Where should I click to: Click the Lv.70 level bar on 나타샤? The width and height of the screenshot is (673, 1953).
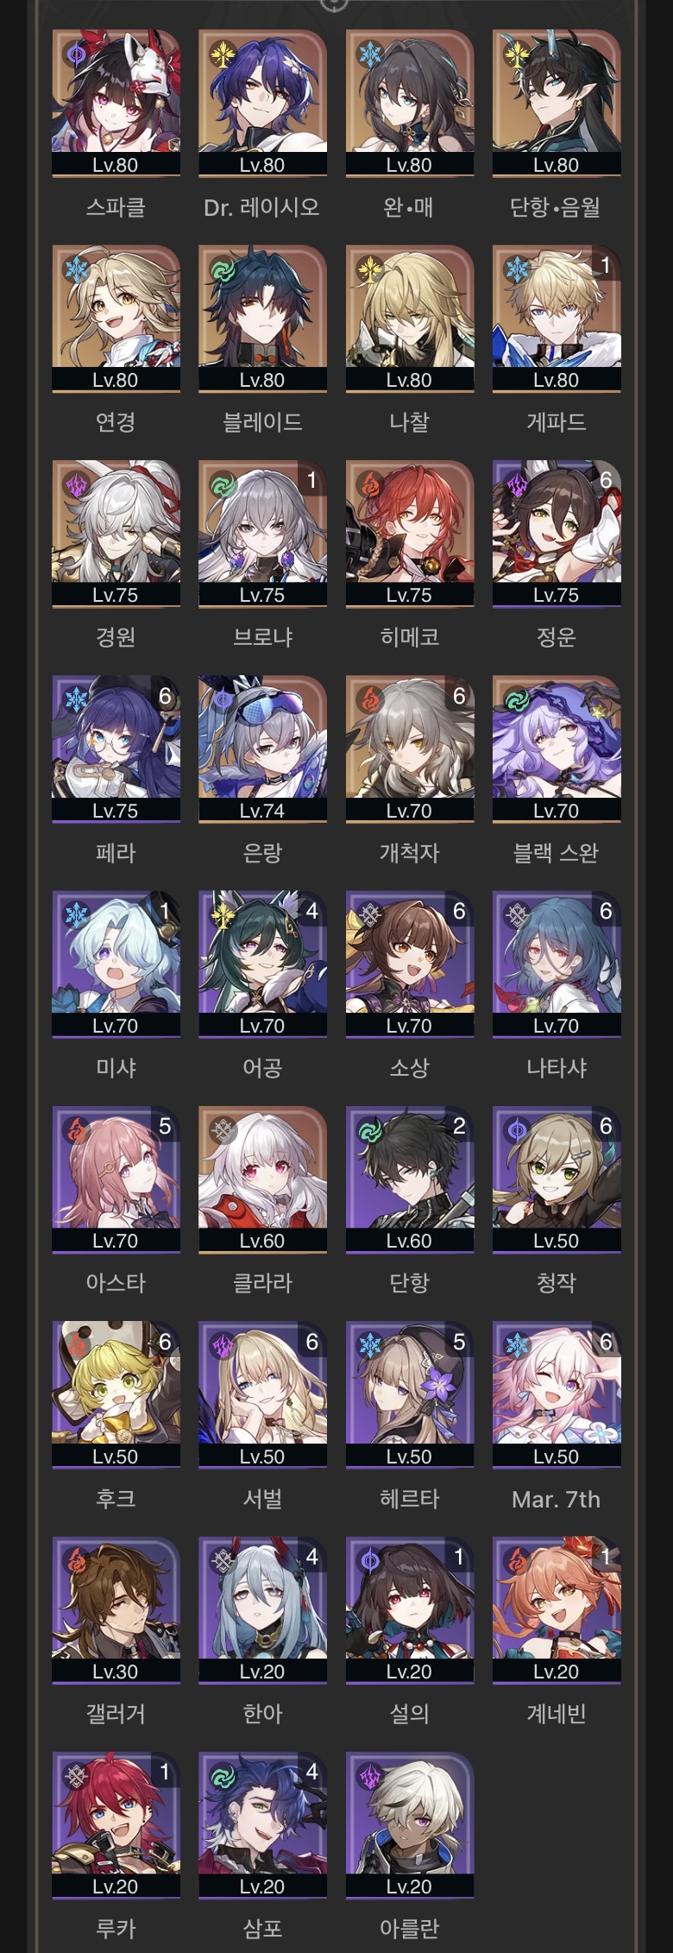[x=557, y=1026]
